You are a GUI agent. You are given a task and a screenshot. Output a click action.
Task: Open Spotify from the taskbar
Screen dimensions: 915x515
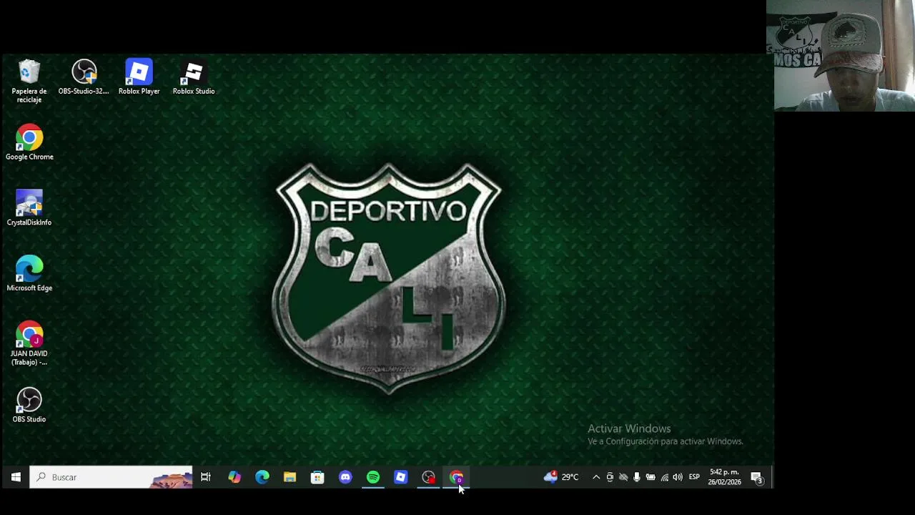tap(373, 477)
